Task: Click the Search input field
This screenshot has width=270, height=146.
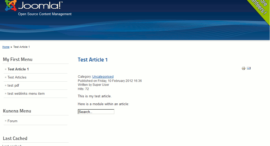Action: [x=96, y=112]
